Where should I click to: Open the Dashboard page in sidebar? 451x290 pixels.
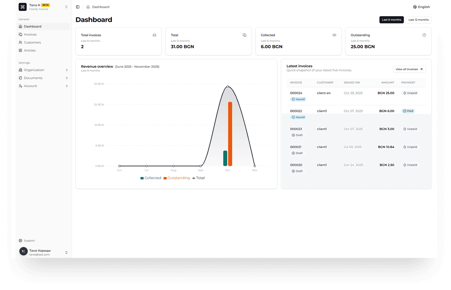(x=43, y=26)
